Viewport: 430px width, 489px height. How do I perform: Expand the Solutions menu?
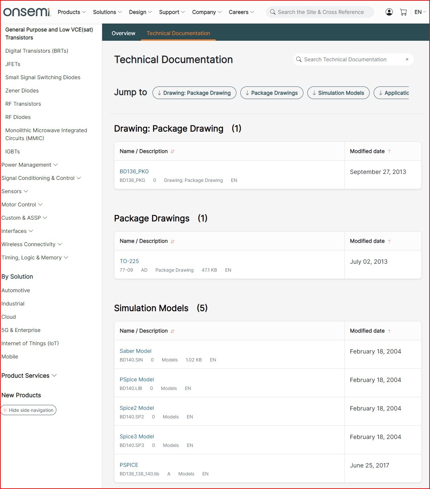(x=107, y=12)
